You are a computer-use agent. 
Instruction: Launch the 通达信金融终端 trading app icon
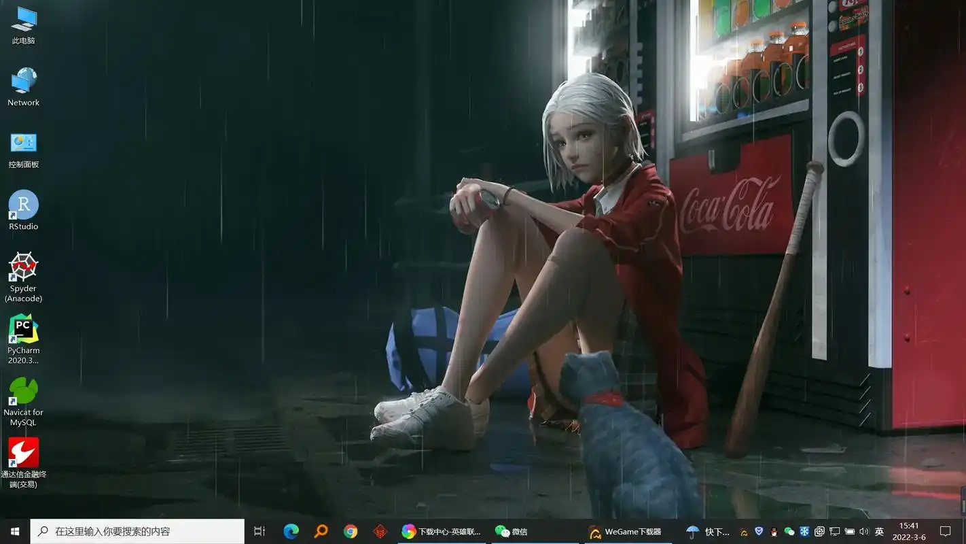24,454
